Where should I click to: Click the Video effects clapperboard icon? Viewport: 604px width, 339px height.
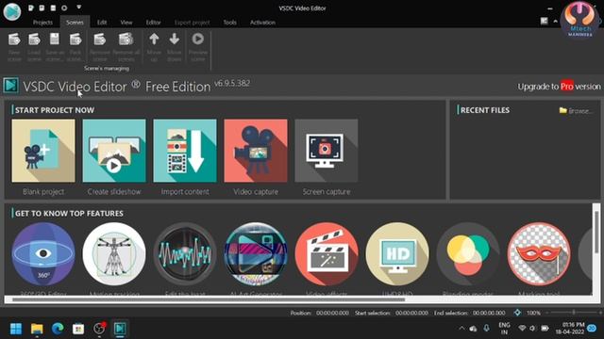(327, 253)
